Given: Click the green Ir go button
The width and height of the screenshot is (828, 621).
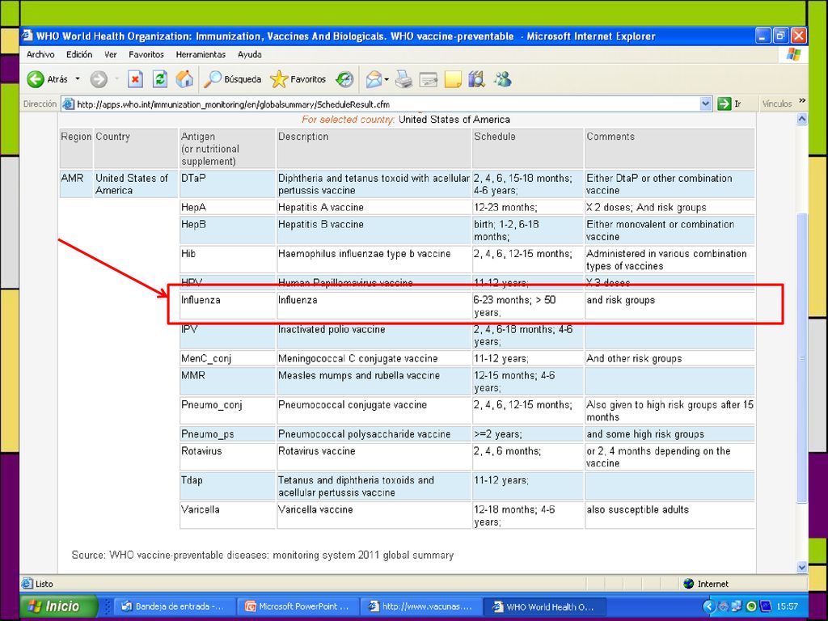Looking at the screenshot, I should 729,104.
